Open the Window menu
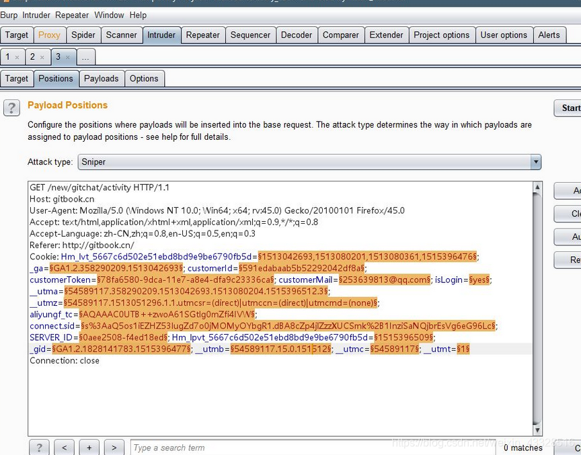Image resolution: width=581 pixels, height=455 pixels. tap(109, 15)
